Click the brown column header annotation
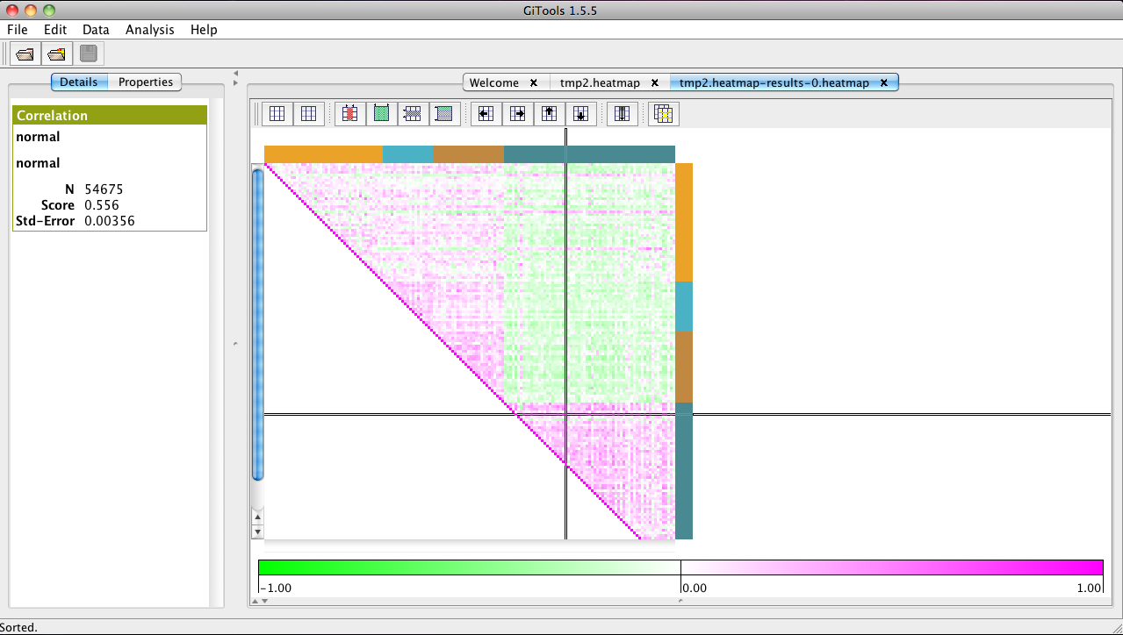 point(469,154)
